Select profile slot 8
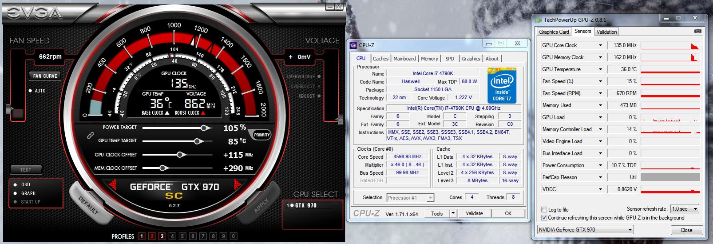 click(213, 236)
